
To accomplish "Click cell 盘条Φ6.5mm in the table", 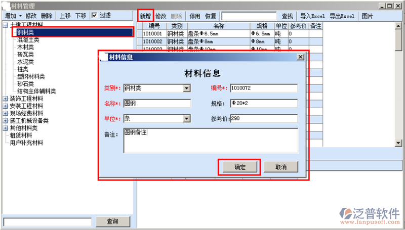I will (x=219, y=33).
